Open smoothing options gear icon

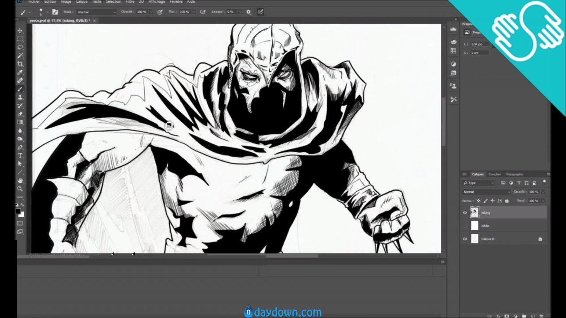click(249, 12)
